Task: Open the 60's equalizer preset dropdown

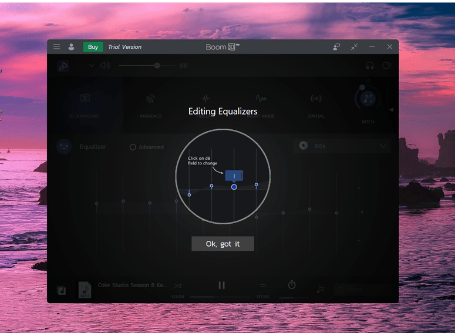Action: tap(342, 146)
